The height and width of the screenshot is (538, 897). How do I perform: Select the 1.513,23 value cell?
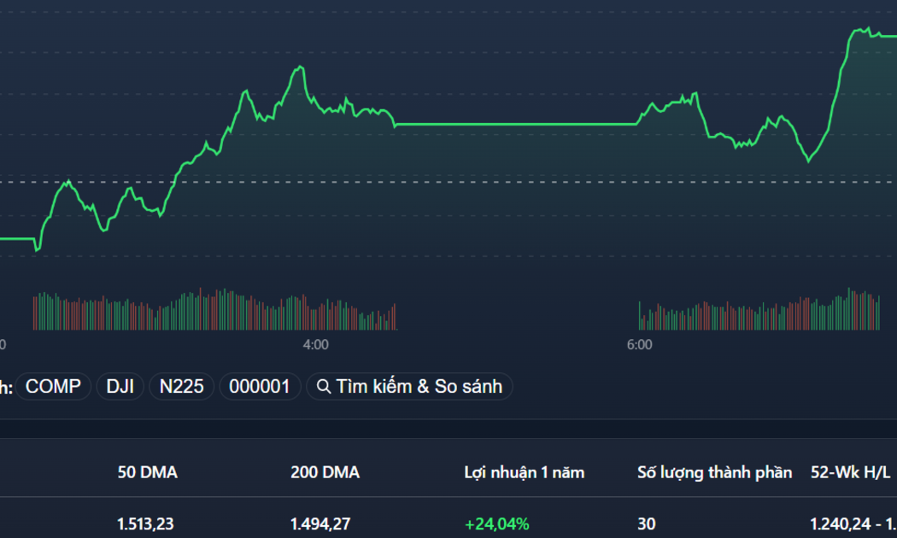[145, 523]
